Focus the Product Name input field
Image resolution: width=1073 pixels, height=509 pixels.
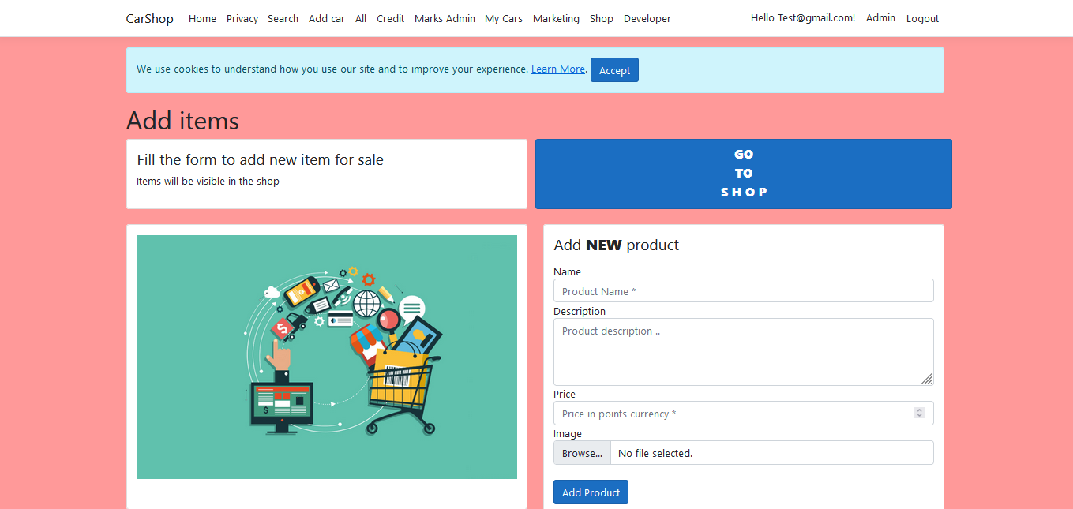pos(743,290)
